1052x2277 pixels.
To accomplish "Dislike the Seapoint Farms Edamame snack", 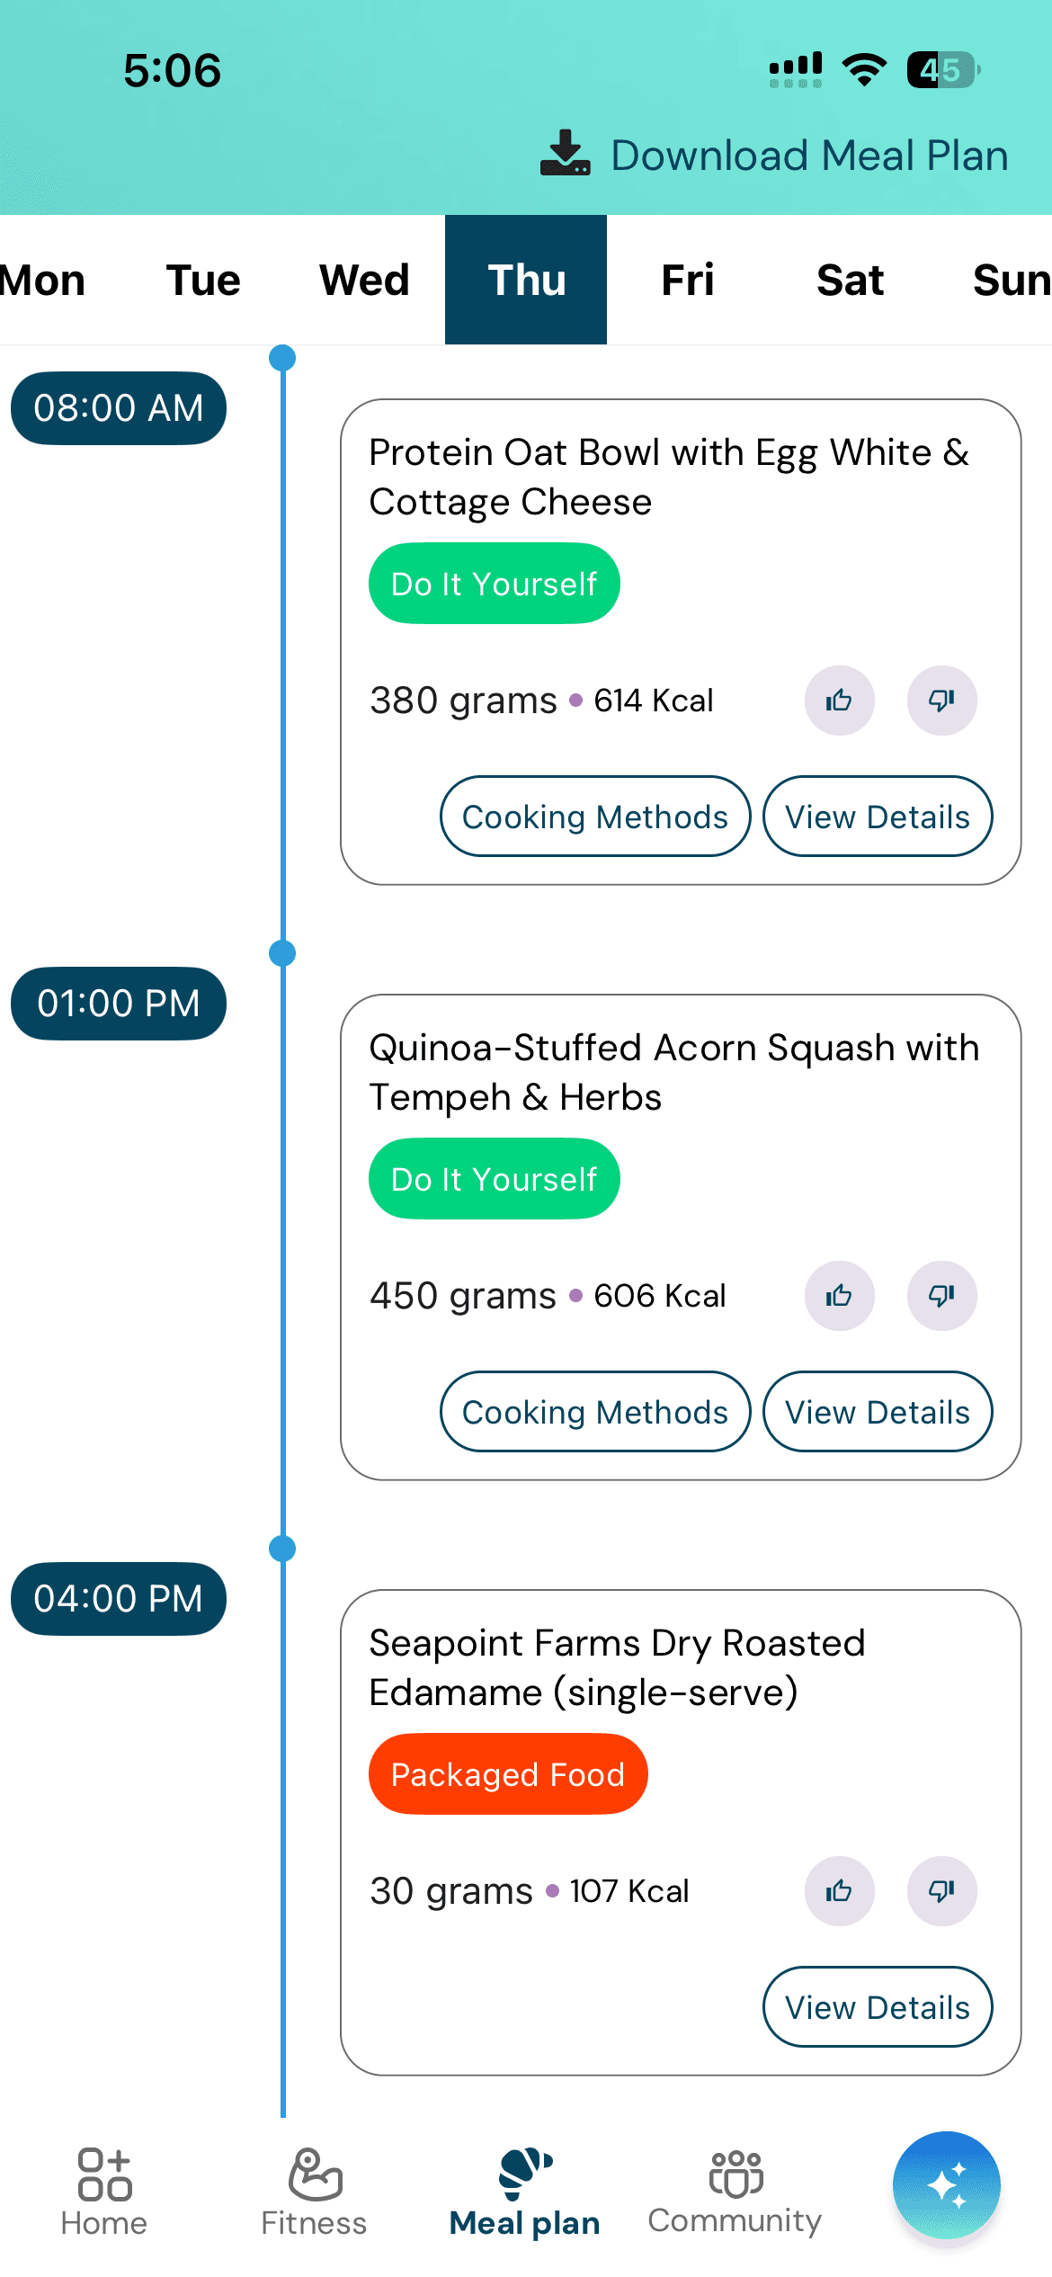I will (941, 1891).
